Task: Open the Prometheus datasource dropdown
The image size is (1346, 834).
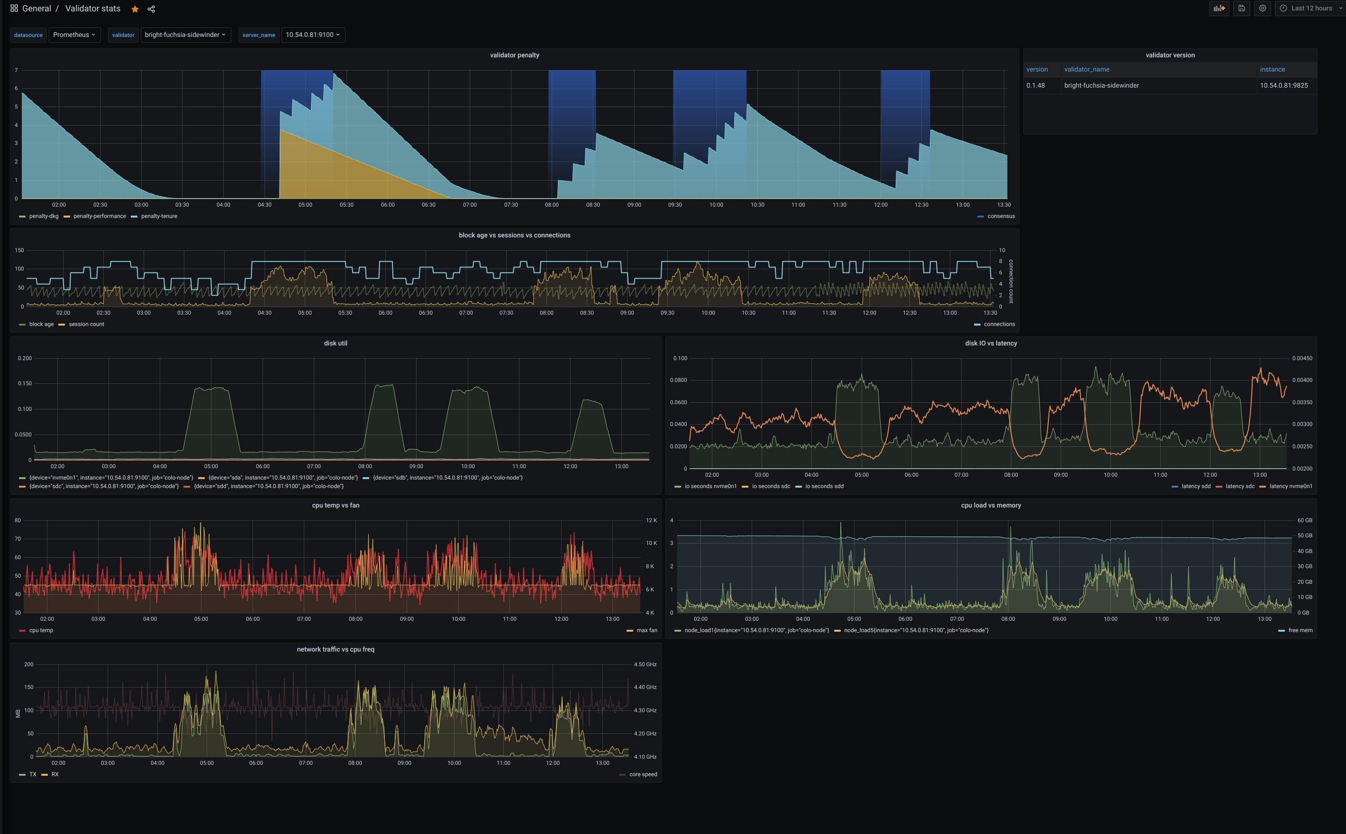Action: click(74, 35)
